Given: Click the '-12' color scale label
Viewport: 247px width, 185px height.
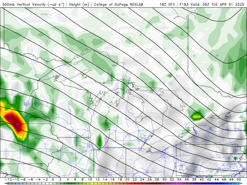Looking at the screenshot, I should click(x=8, y=179).
